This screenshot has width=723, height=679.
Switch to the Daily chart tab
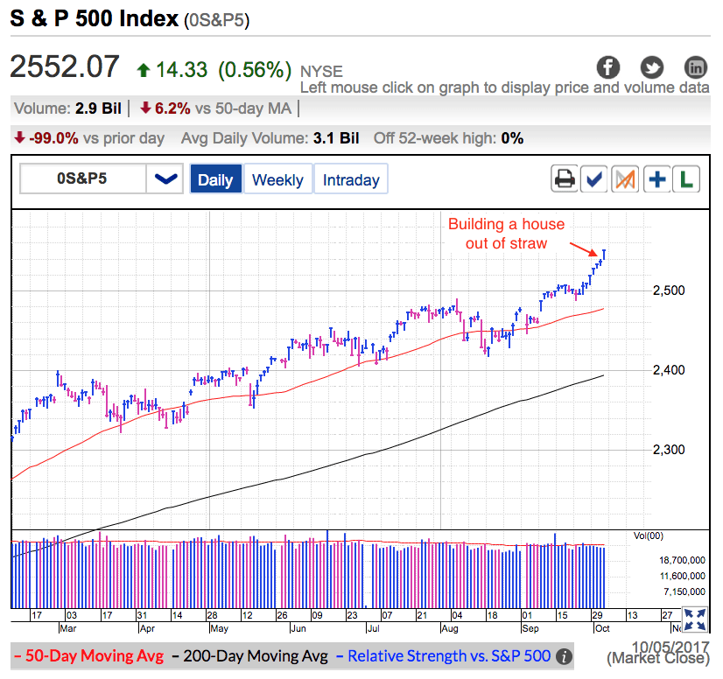coord(215,178)
